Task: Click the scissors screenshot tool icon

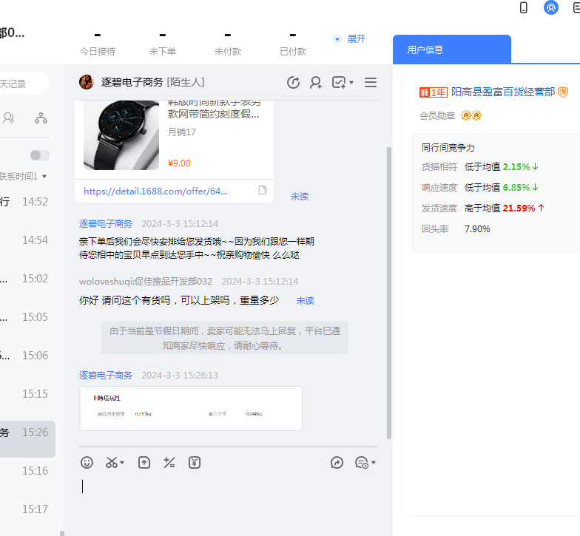Action: coord(112,463)
